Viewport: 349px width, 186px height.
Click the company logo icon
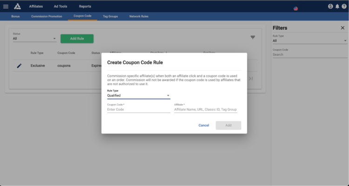(x=17, y=7)
